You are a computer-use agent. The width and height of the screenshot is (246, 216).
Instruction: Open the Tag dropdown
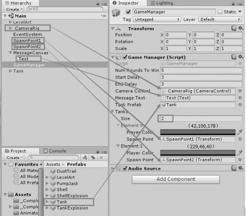coord(157,19)
